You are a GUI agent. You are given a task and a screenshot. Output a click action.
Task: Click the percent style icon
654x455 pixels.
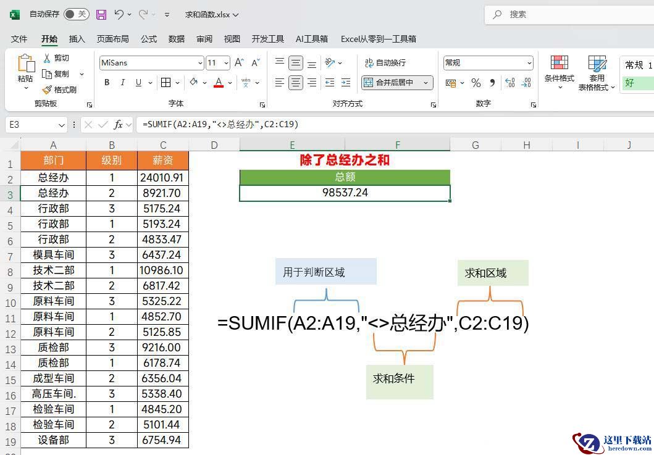pos(476,83)
